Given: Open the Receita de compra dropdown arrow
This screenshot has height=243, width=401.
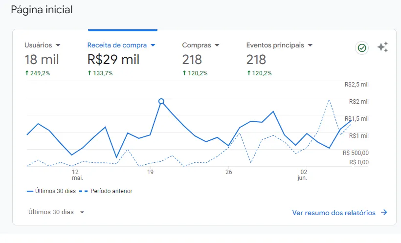Looking at the screenshot, I should [153, 45].
